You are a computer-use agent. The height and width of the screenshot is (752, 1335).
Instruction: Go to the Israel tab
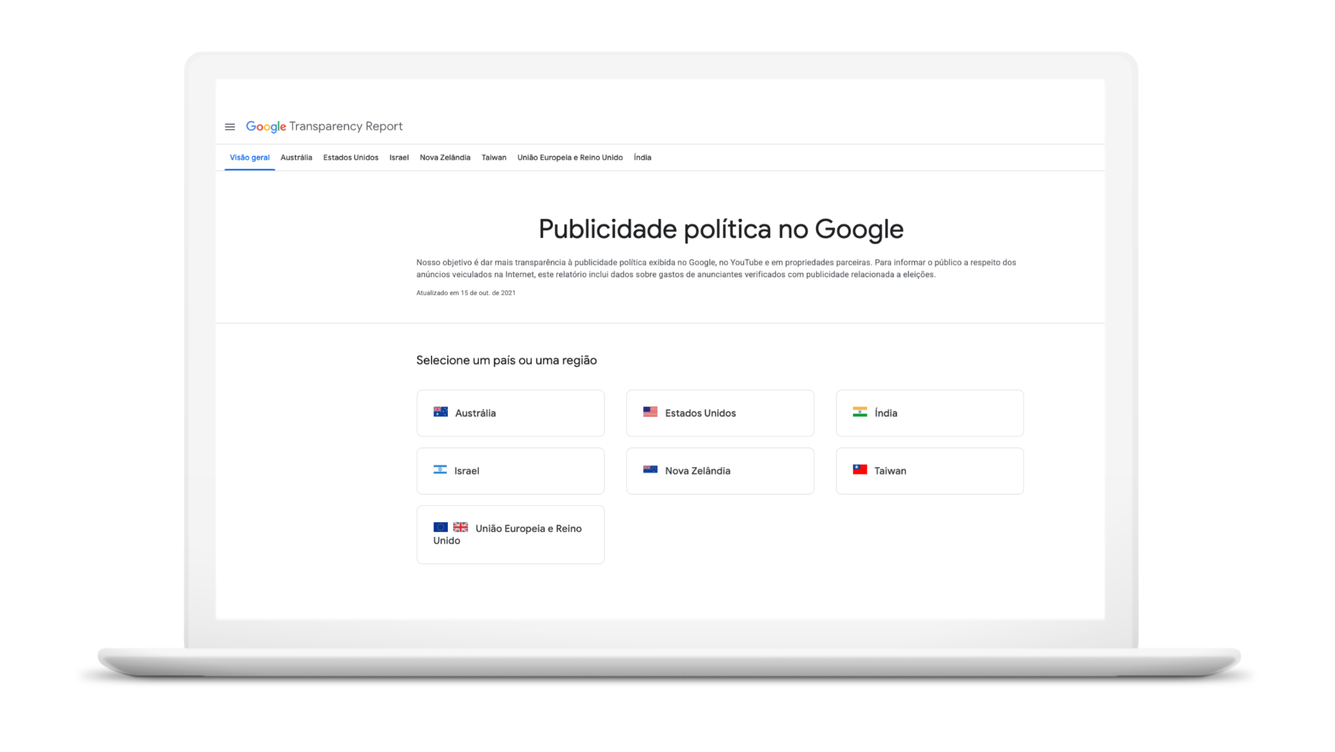(x=399, y=158)
